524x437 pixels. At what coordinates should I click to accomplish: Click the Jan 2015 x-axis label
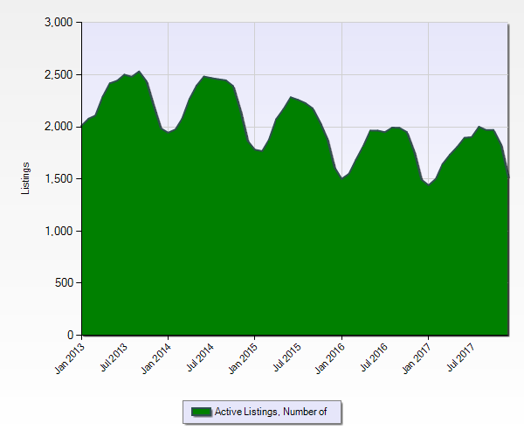(x=243, y=358)
